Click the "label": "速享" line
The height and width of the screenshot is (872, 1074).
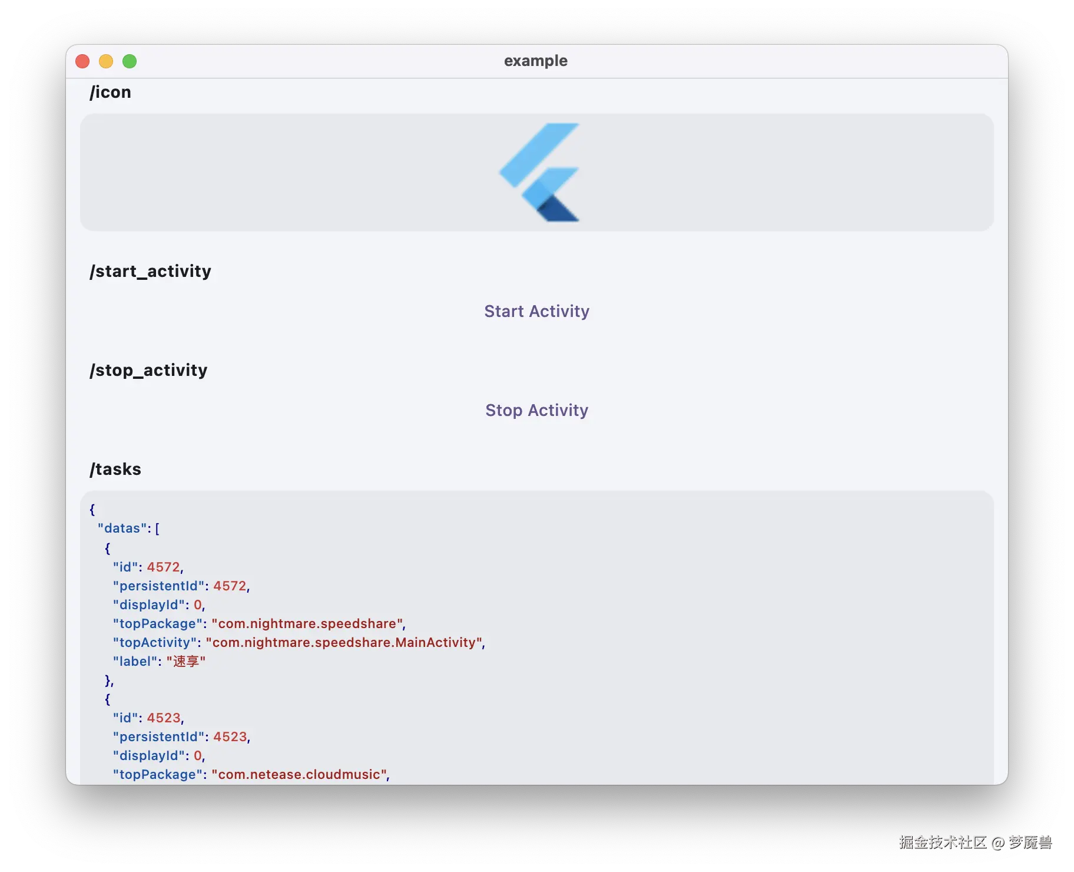[x=159, y=661]
